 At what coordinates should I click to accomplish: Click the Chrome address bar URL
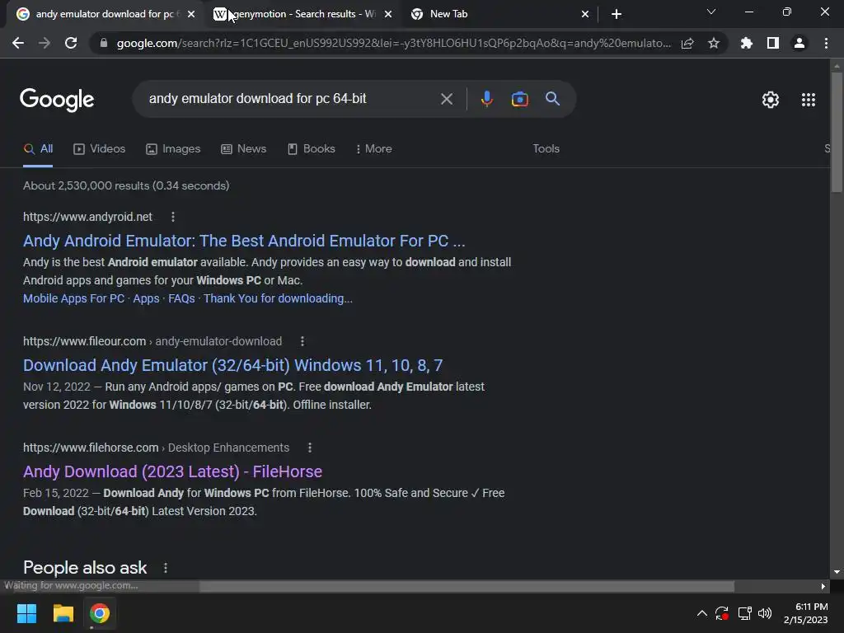pyautogui.click(x=393, y=43)
